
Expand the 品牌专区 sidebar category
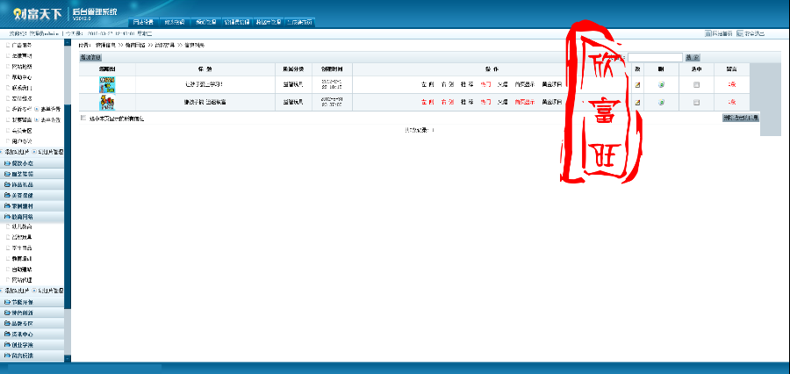click(x=32, y=323)
